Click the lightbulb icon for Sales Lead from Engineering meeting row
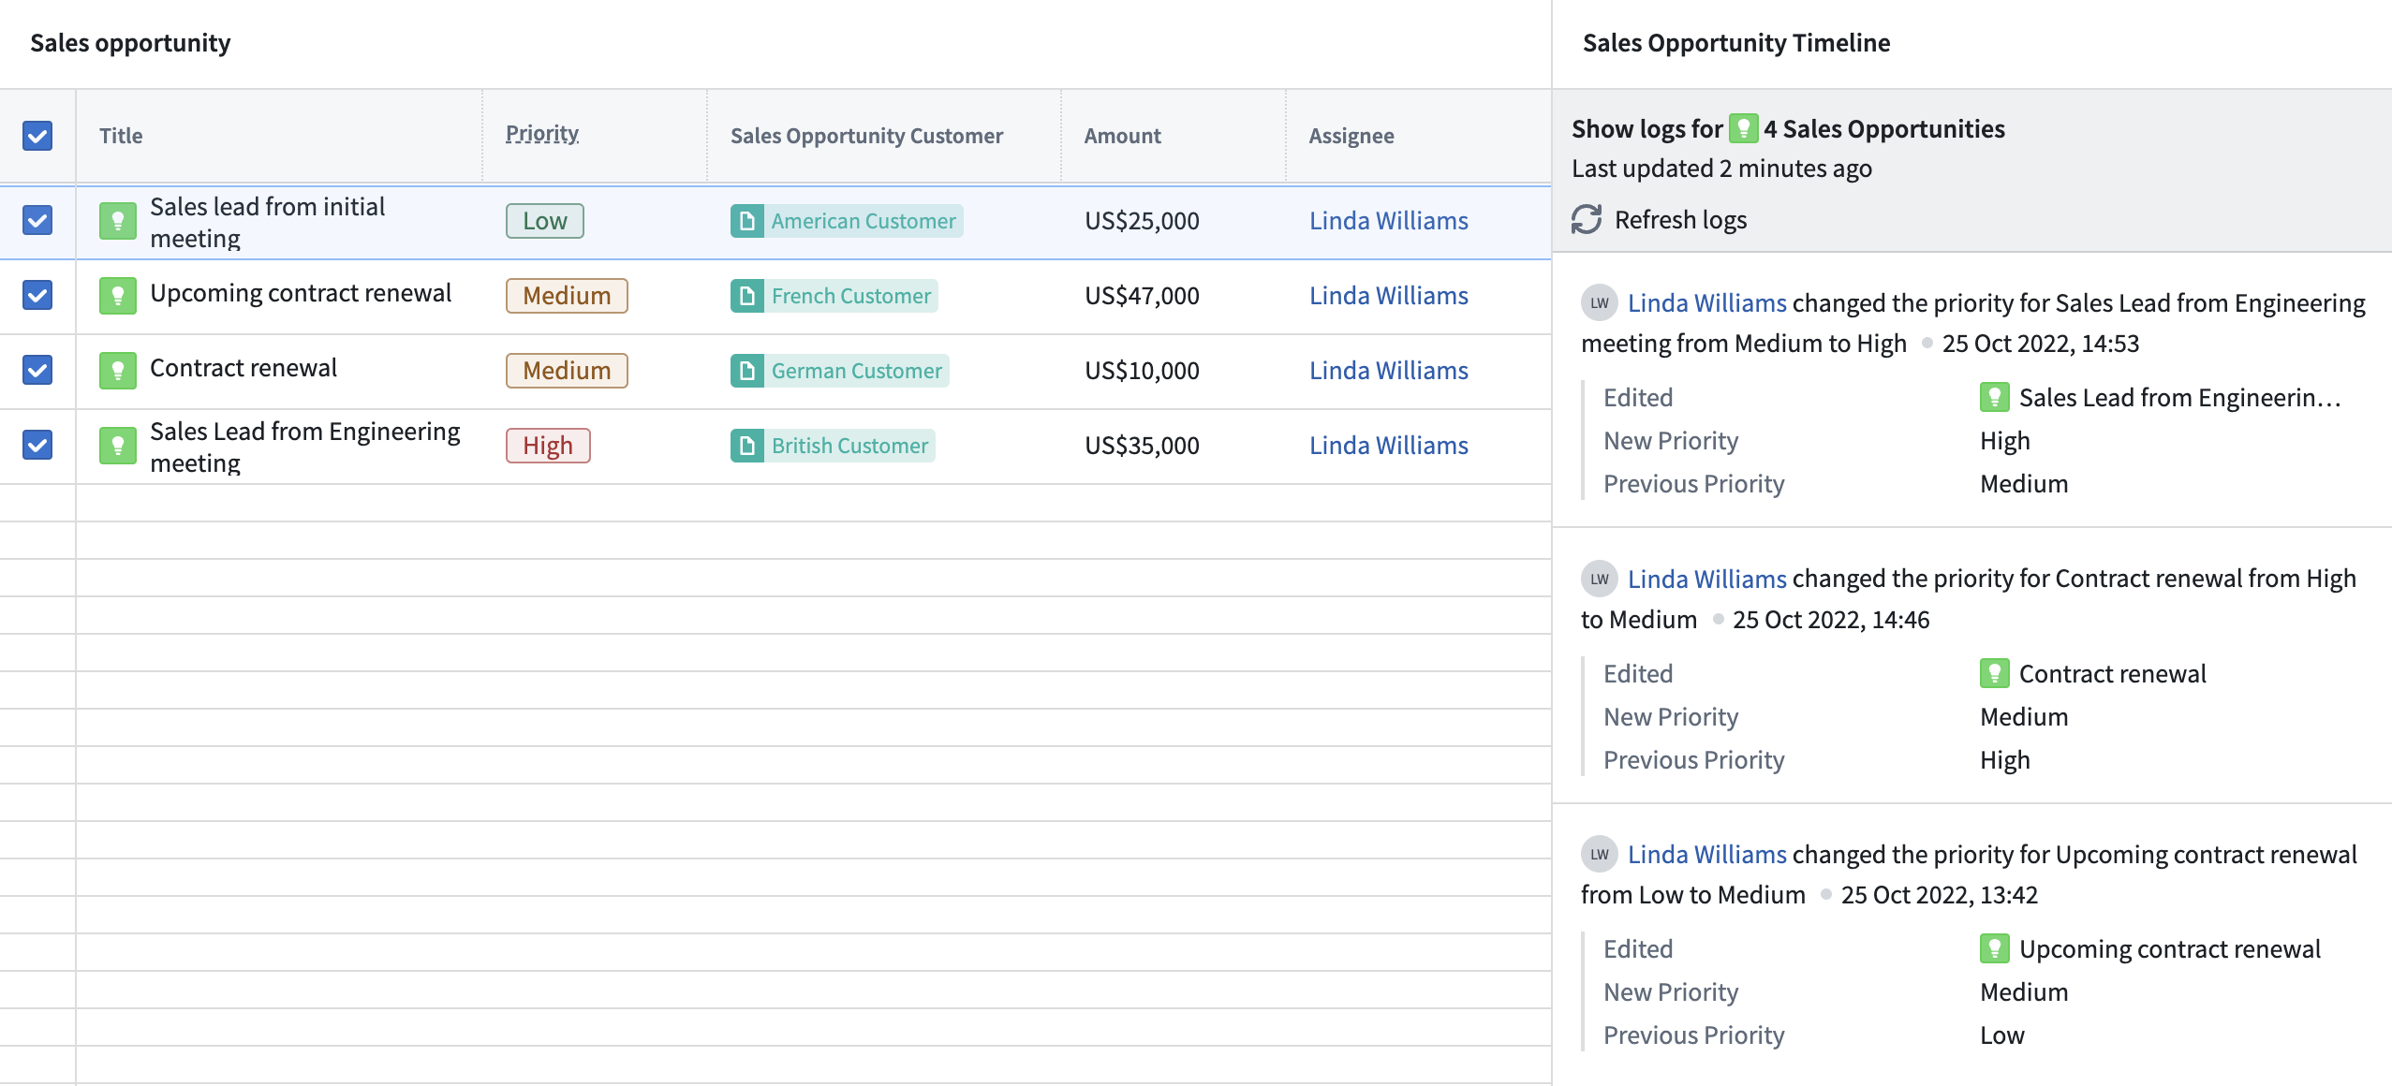Image resolution: width=2392 pixels, height=1086 pixels. tap(118, 446)
